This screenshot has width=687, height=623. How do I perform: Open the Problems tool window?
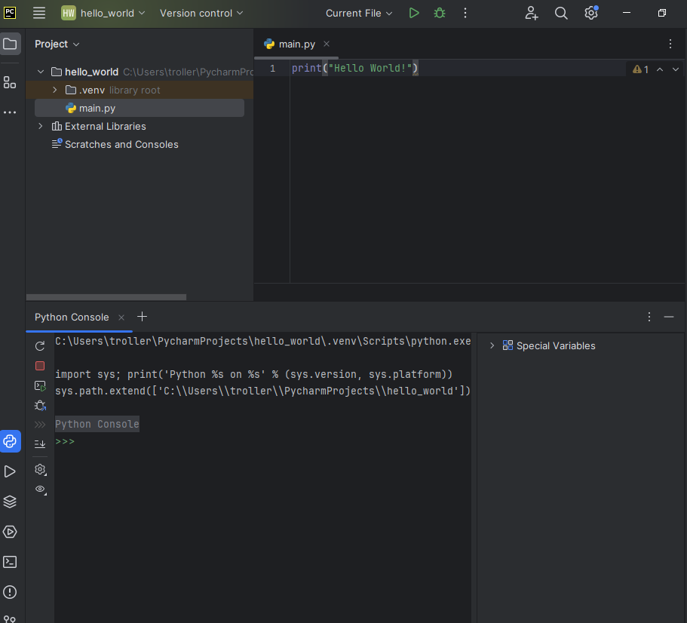click(10, 592)
